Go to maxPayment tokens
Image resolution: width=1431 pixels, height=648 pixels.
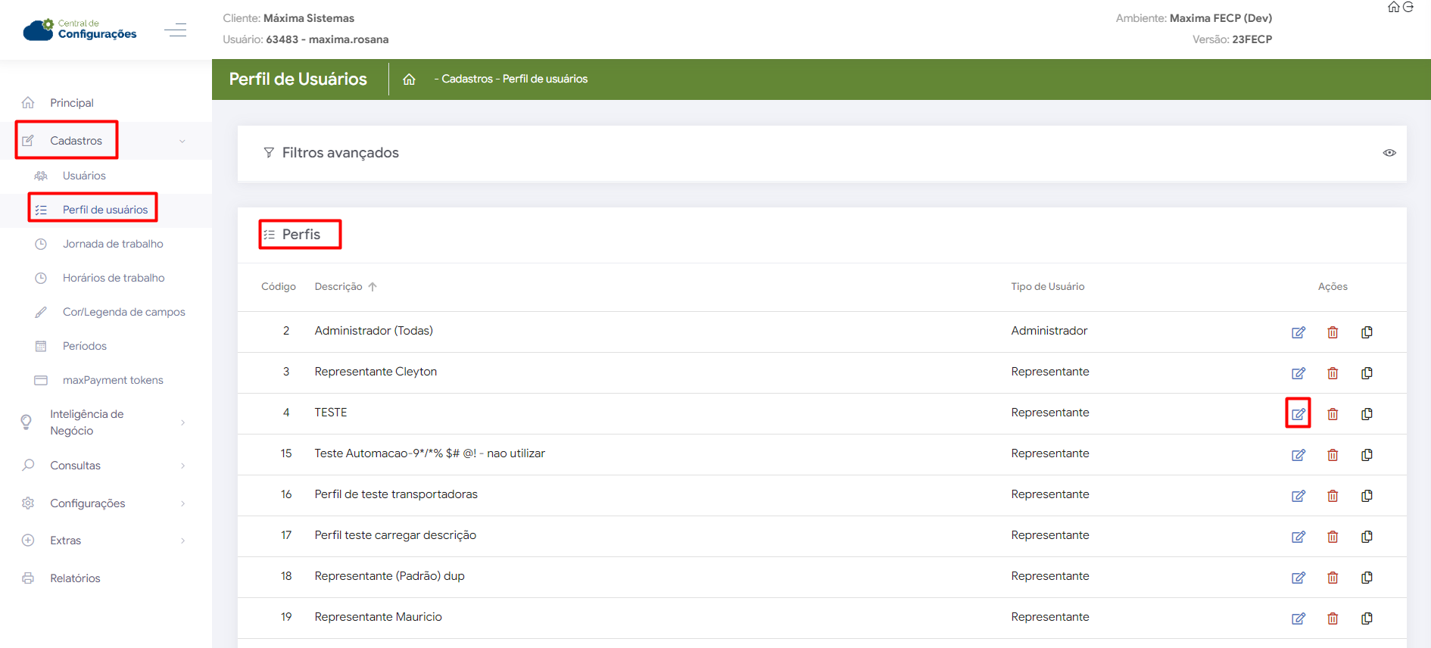(113, 380)
